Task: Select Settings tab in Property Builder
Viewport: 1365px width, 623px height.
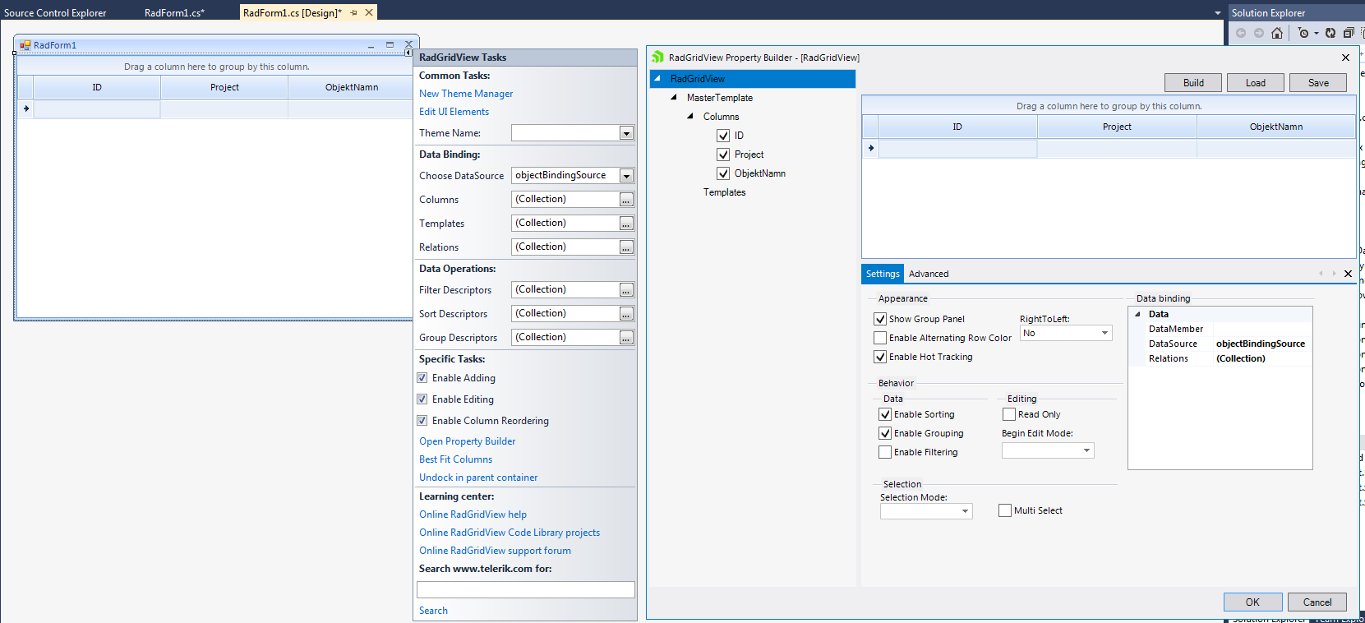Action: click(883, 274)
